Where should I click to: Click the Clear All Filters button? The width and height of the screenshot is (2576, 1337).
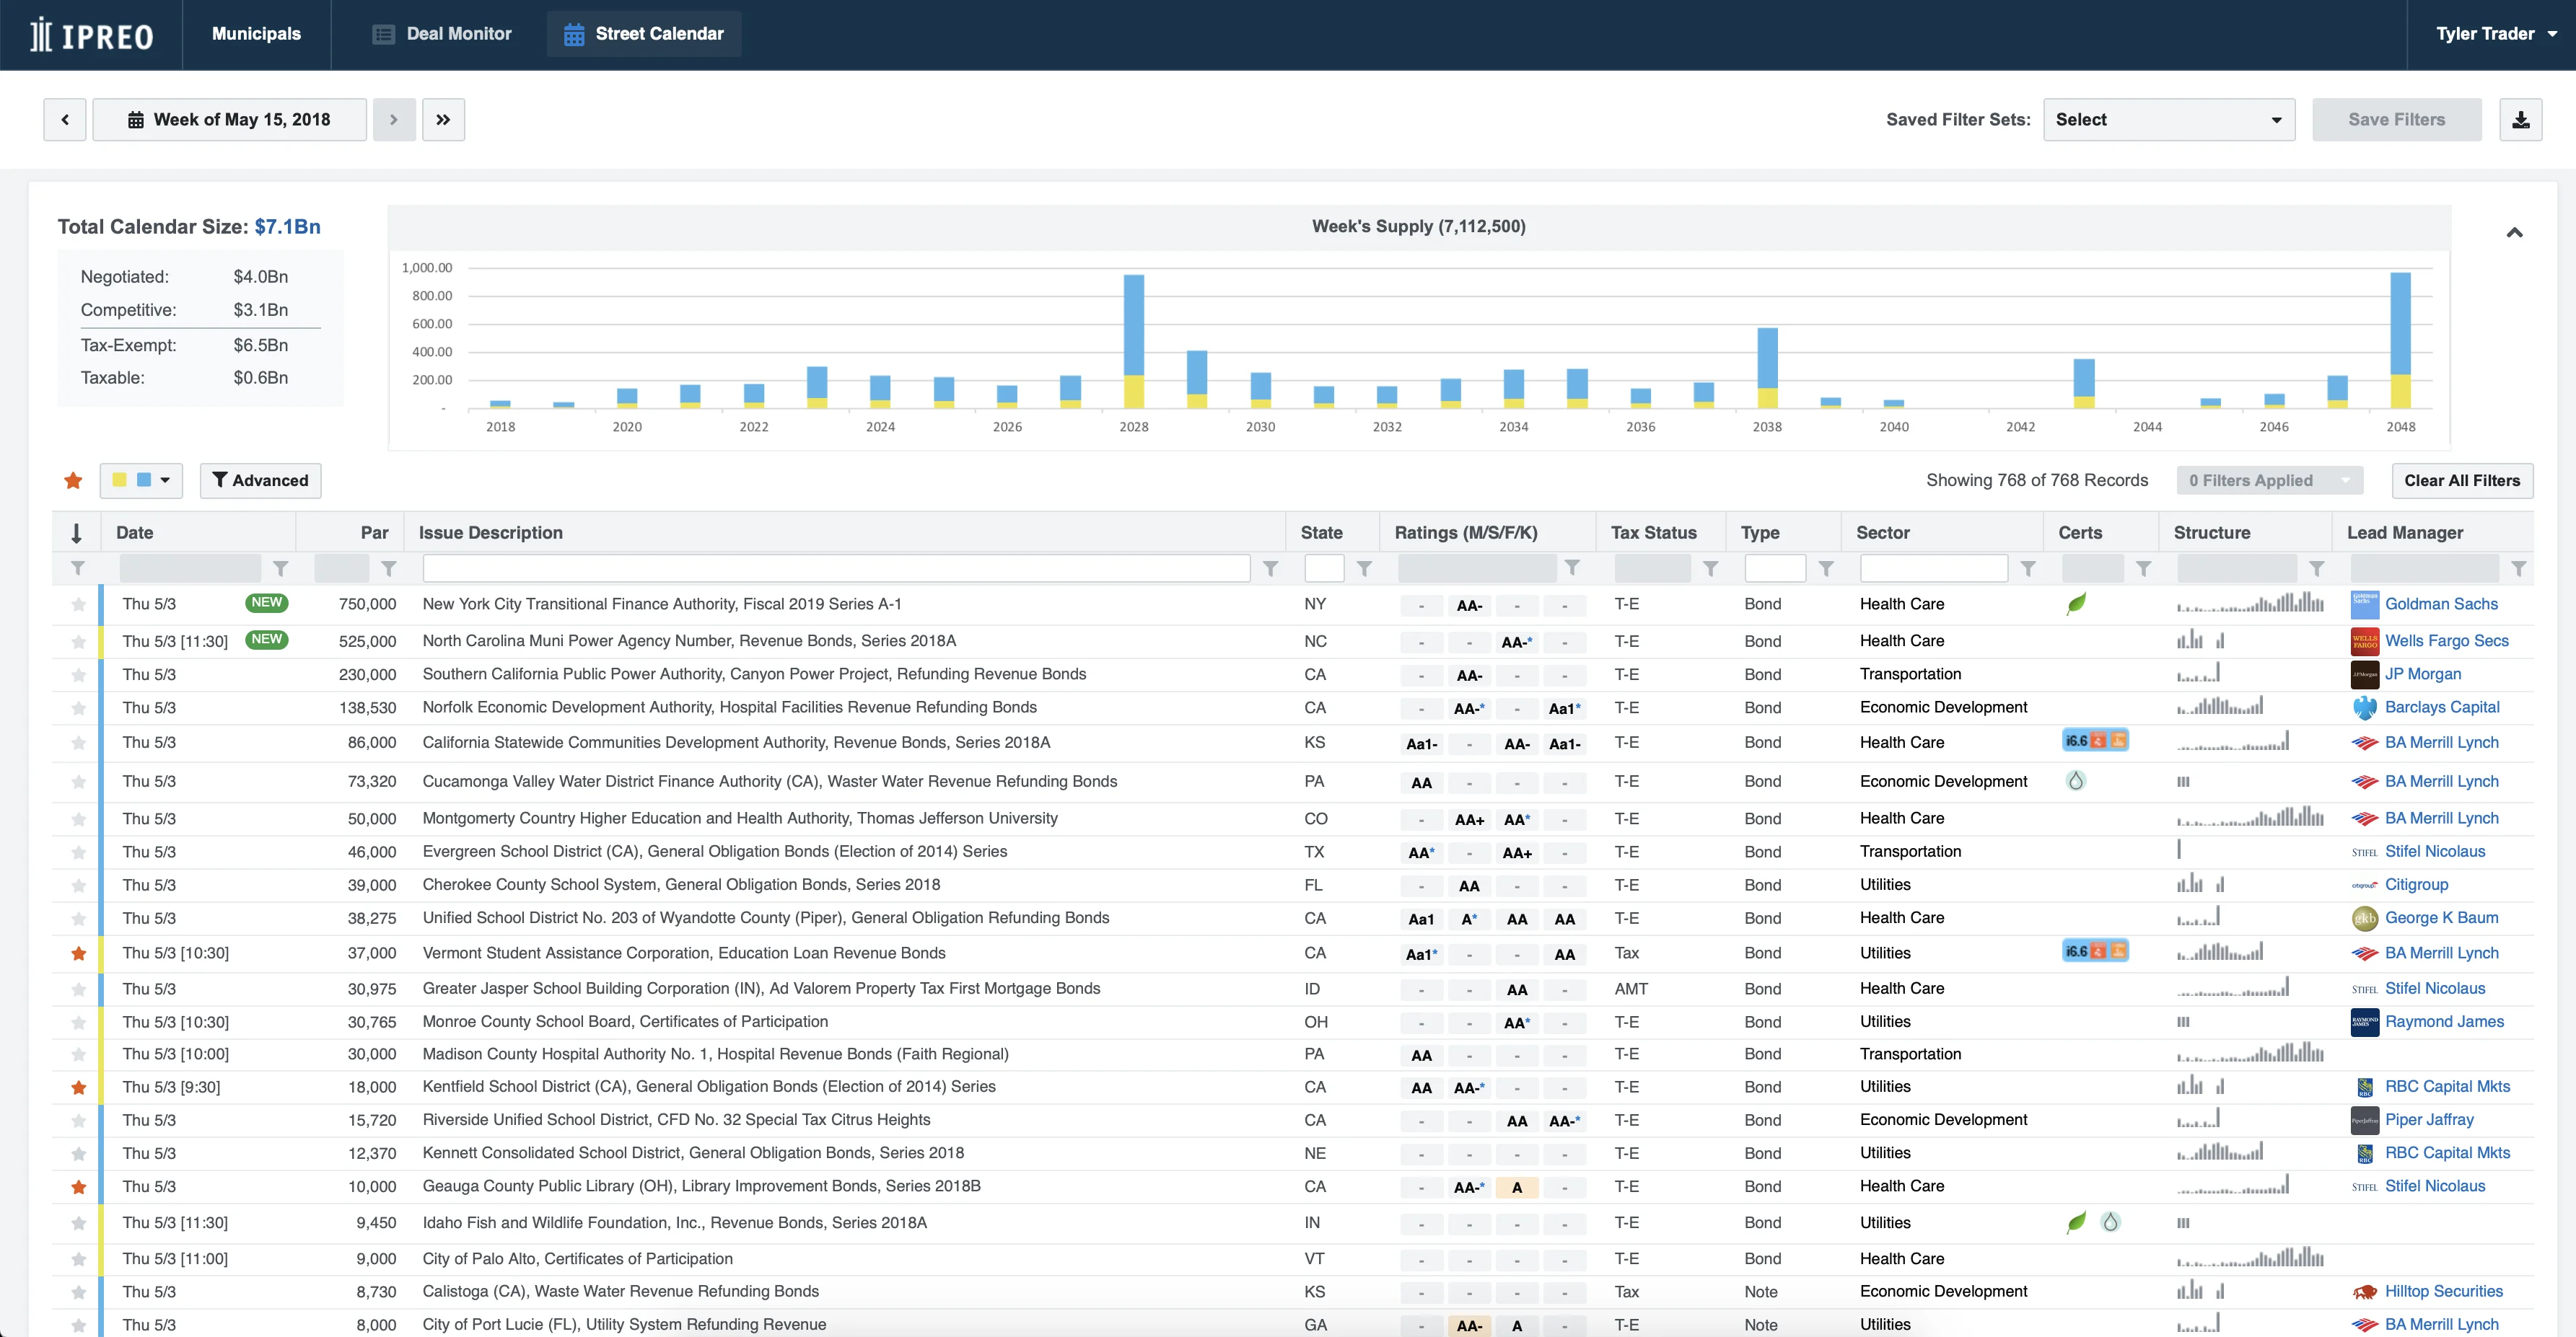(x=2461, y=480)
